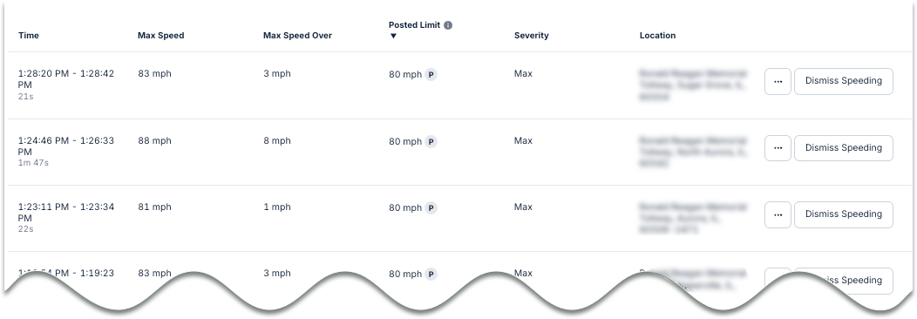Open more options for the 83 mph event at 1:28:20 PM
This screenshot has width=917, height=319.
point(778,82)
